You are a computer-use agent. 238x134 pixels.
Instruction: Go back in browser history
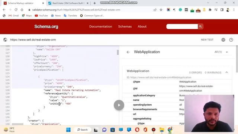coord(4,10)
